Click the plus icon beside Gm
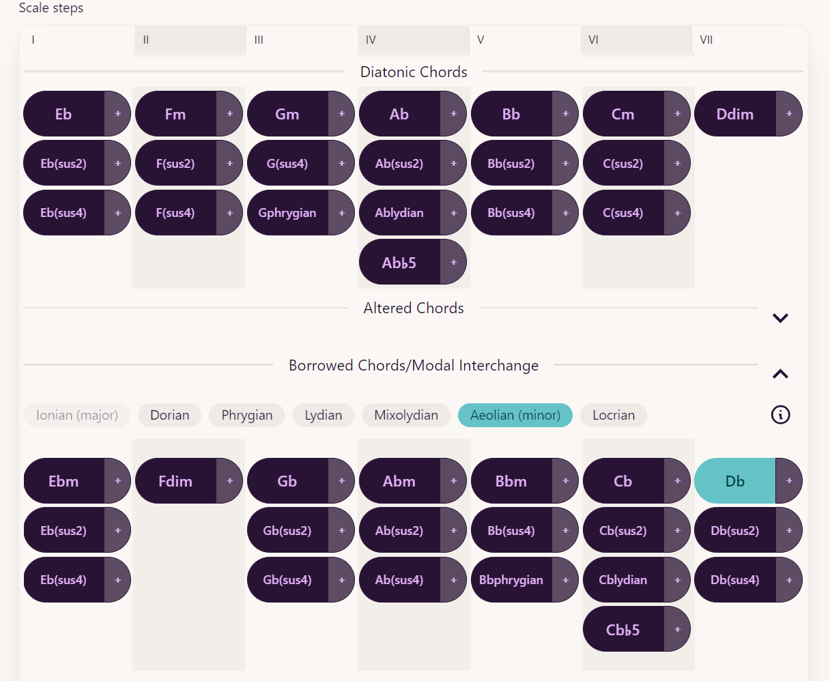 click(341, 114)
